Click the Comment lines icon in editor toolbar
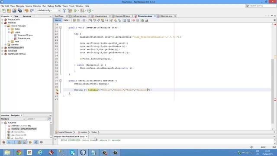 click(142, 20)
